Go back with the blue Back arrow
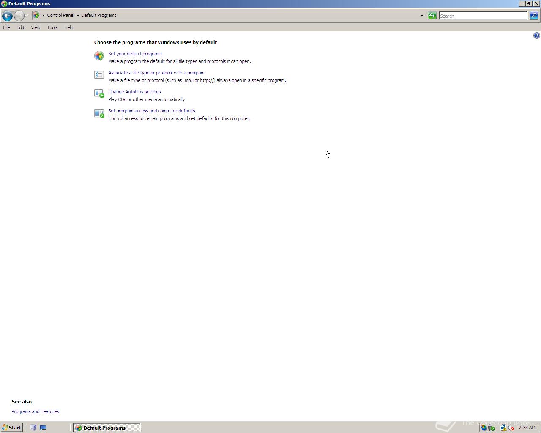 click(7, 16)
